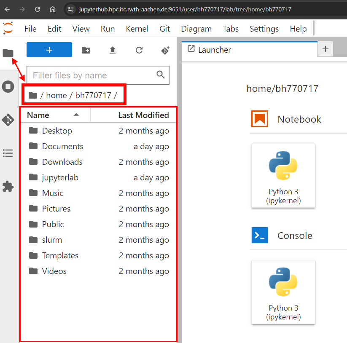Add a new tab with plus button

point(325,49)
